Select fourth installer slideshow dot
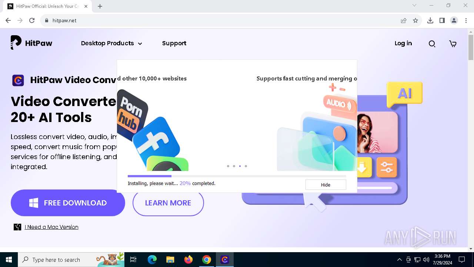Screen dimensions: 474x267 pyautogui.click(x=246, y=166)
